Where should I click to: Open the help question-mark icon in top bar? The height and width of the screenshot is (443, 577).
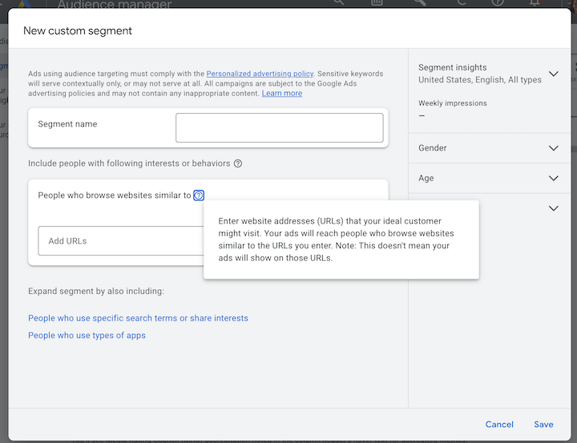498,3
